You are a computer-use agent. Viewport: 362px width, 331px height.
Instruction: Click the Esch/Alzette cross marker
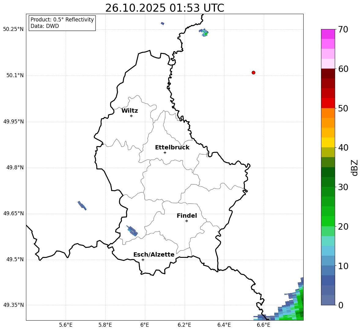pos(143,260)
